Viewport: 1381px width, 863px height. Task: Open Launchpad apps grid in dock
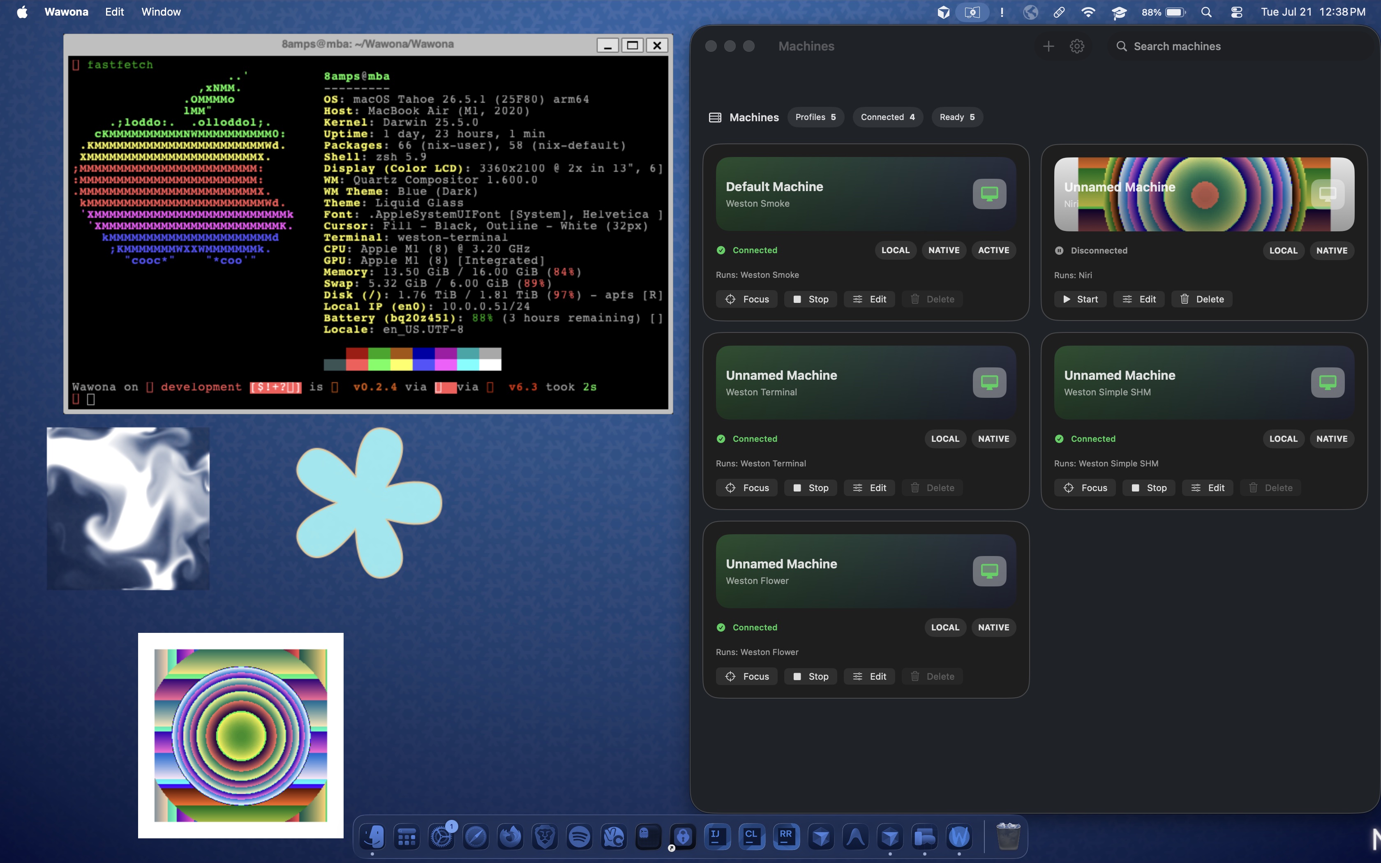coord(407,837)
